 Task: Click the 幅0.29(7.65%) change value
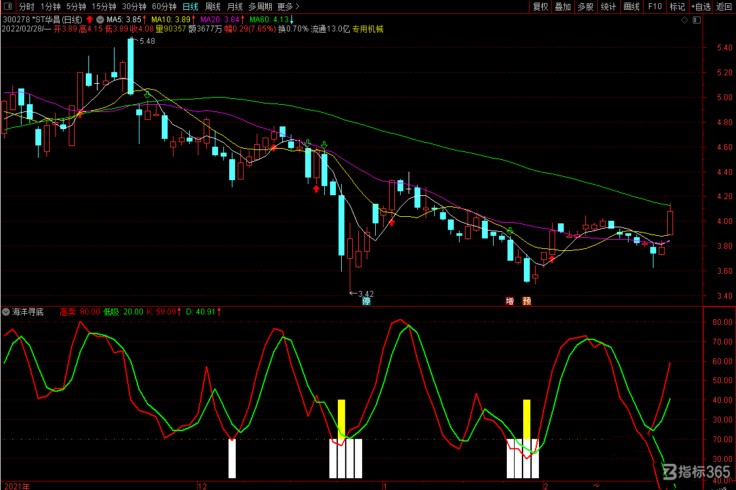[249, 29]
